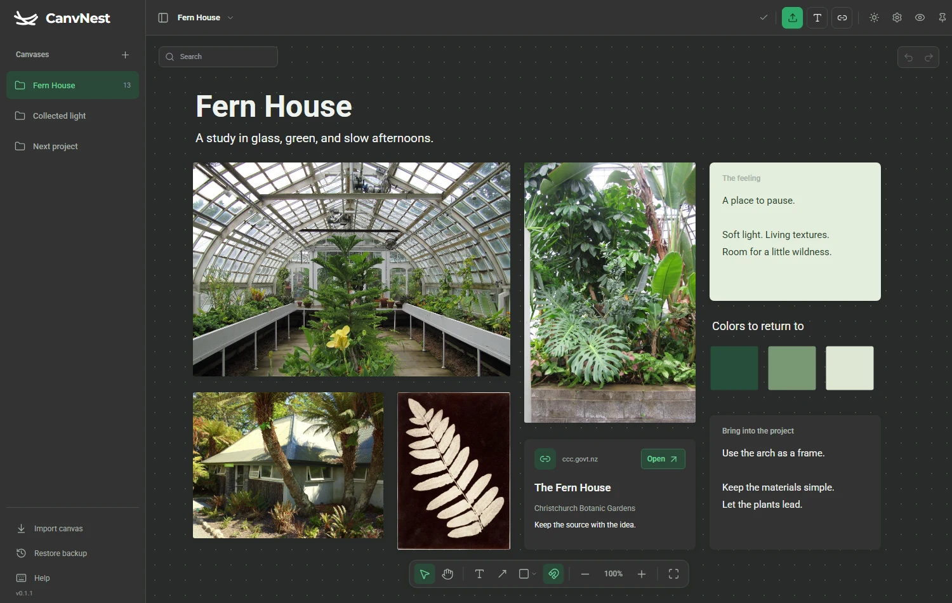
Task: Toggle the magnet snapping tool
Action: [553, 574]
